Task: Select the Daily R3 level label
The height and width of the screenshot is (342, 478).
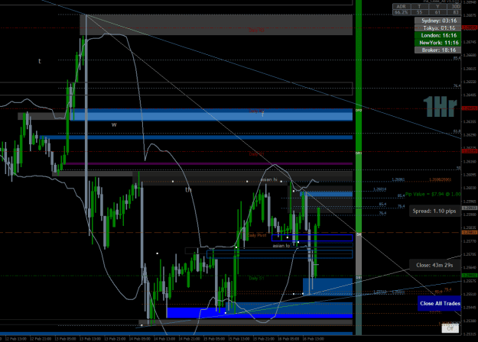Action: coord(256,30)
